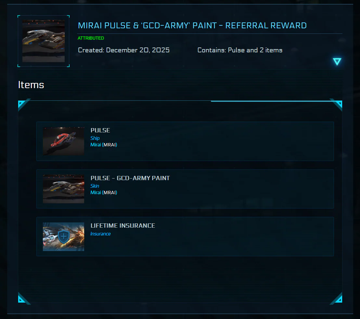Screen dimensions: 360x319
Task: Select the PULSE - GCD-ARMY PAINT item name
Action: (x=130, y=178)
